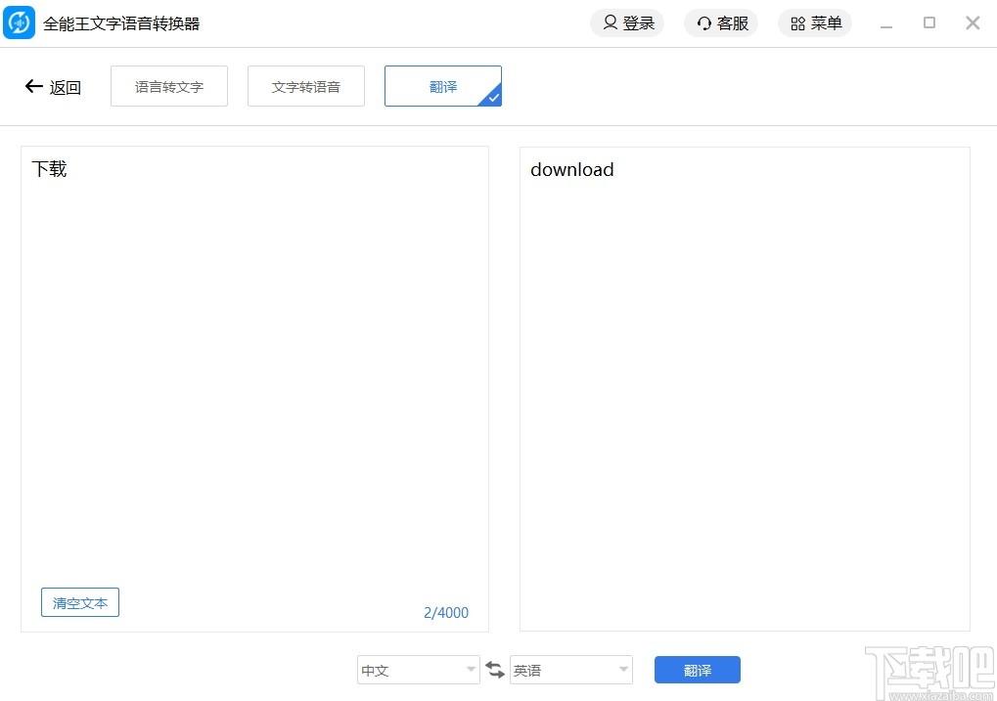Click the 2/4000 character counter
This screenshot has width=997, height=701.
446,613
